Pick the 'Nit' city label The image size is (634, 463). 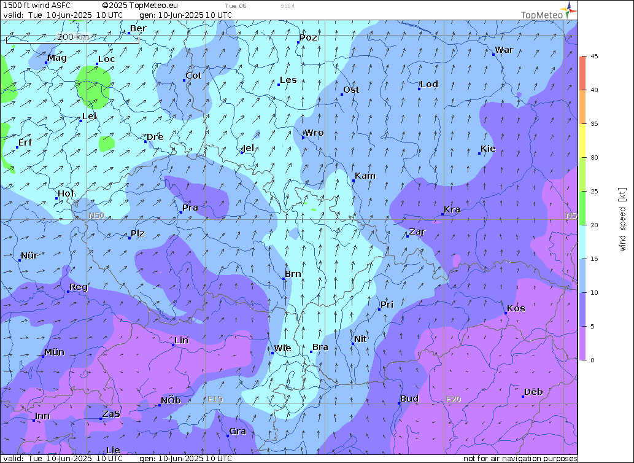point(360,339)
